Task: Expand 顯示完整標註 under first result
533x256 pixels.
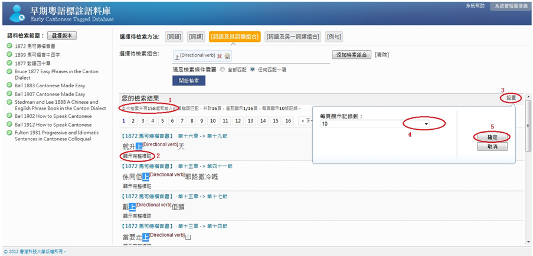Action: click(x=137, y=156)
